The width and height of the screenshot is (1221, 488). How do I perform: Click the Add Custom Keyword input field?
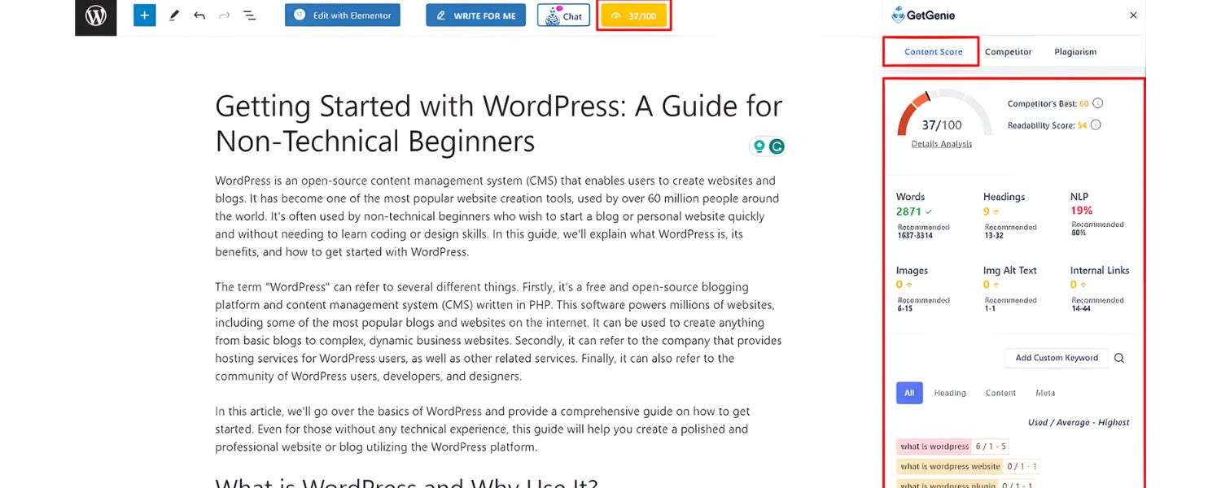click(1056, 357)
